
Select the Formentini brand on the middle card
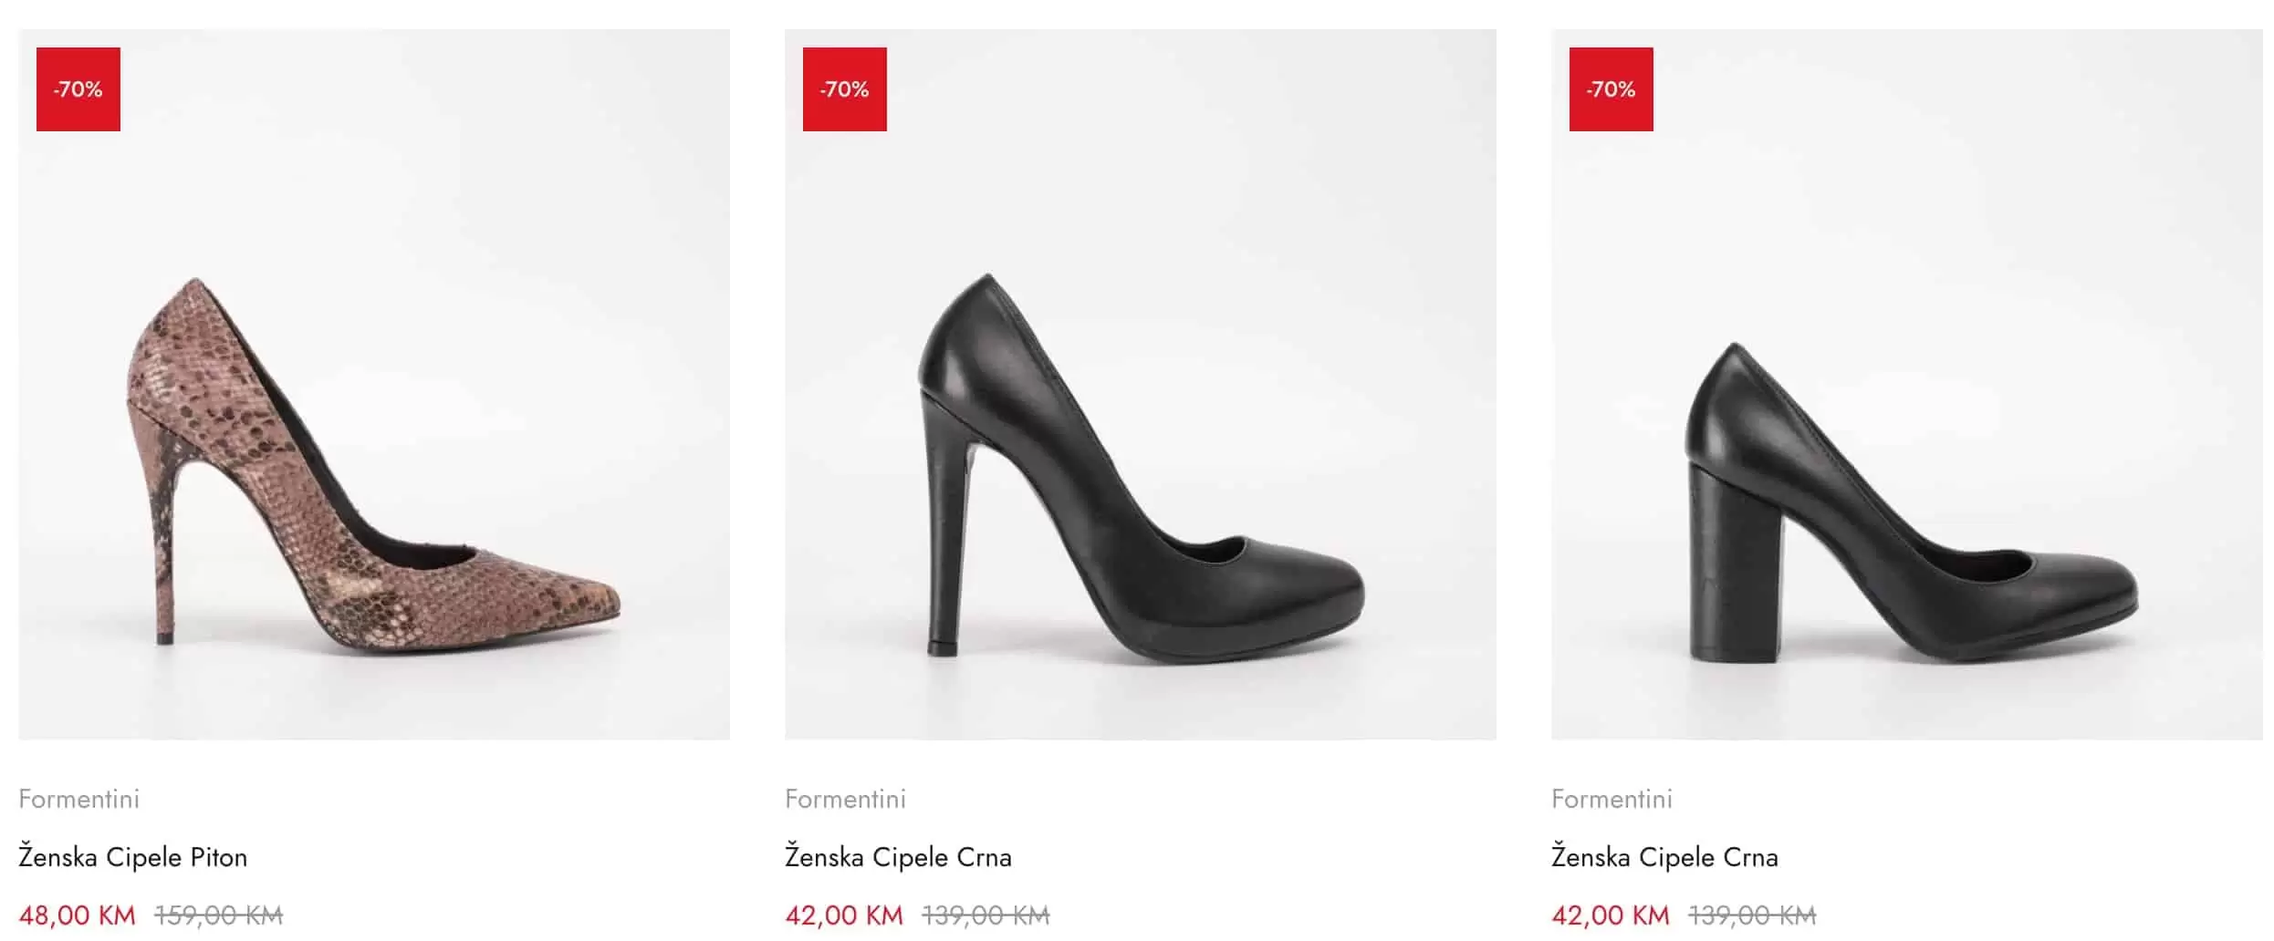click(845, 800)
